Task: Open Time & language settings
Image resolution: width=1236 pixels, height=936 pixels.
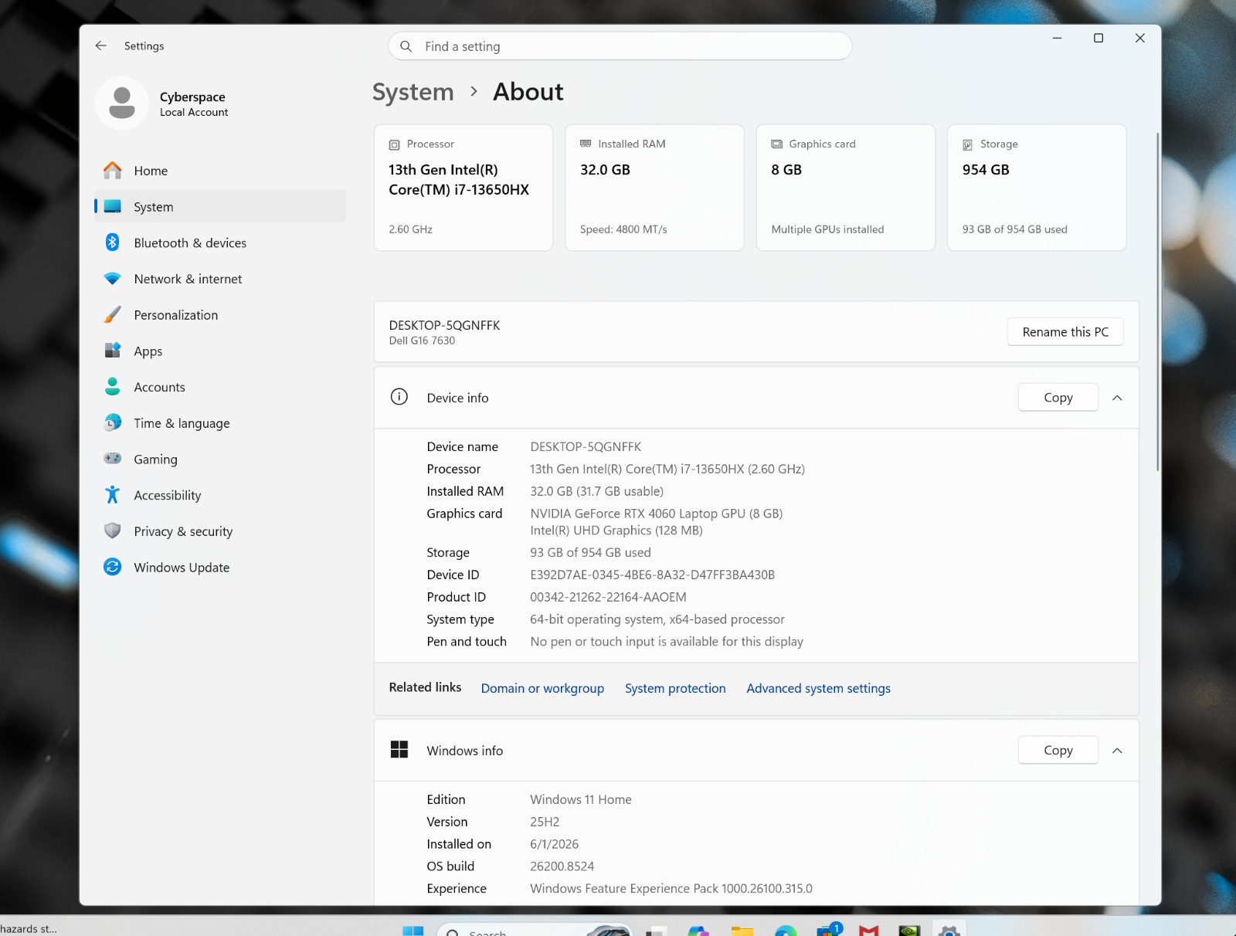Action: click(220, 423)
